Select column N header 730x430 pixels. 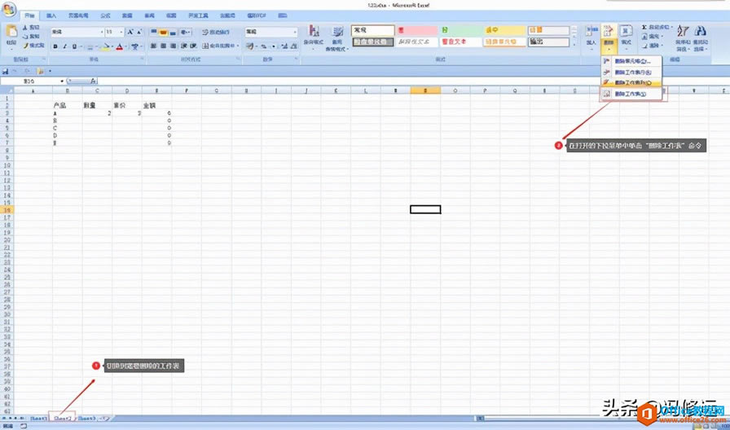(x=425, y=90)
